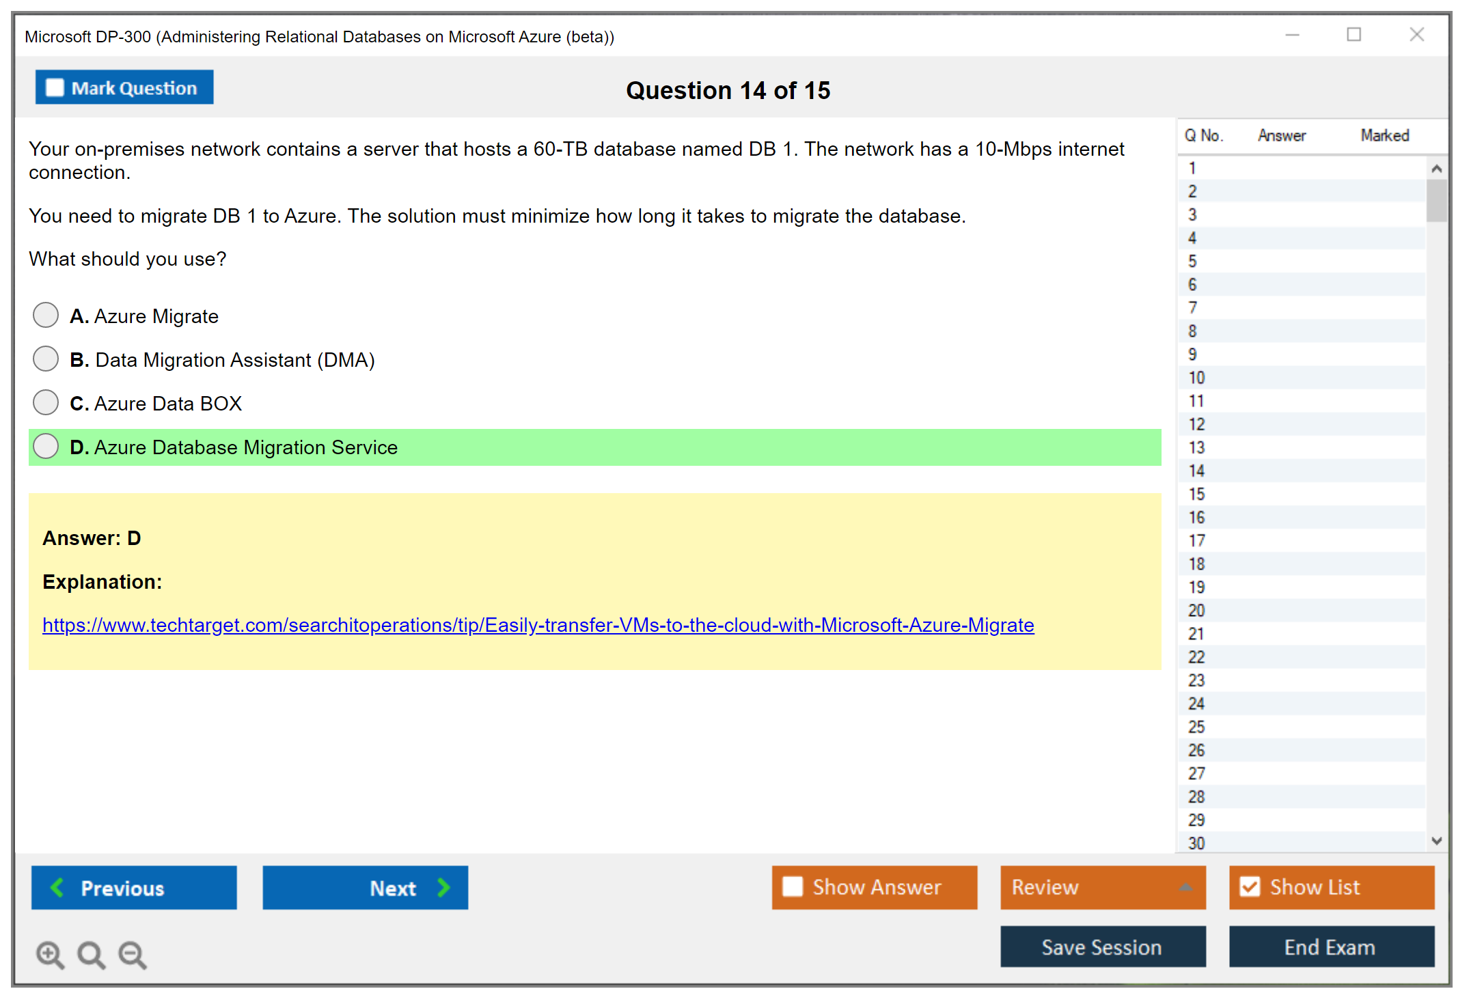
Task: Select option A Azure Migrate
Action: pyautogui.click(x=46, y=316)
